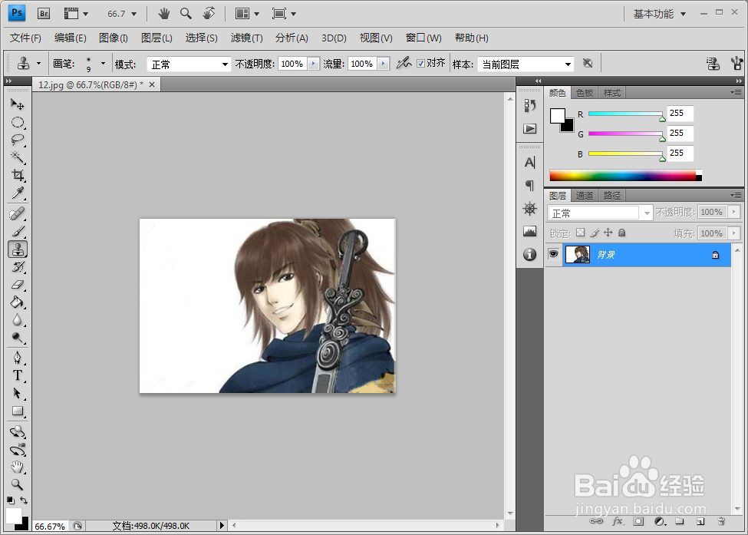Toggle lock position

point(608,233)
